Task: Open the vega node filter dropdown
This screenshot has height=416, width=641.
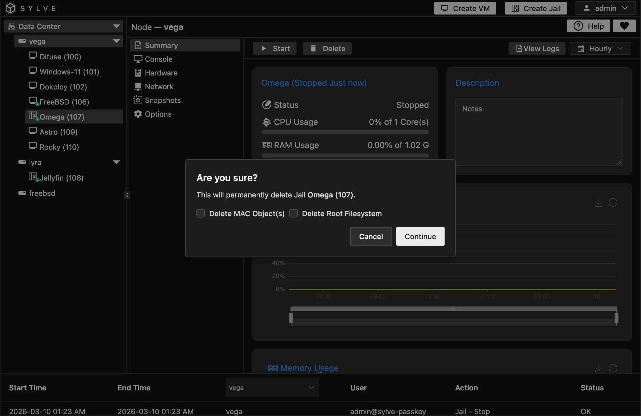Action: [272, 387]
